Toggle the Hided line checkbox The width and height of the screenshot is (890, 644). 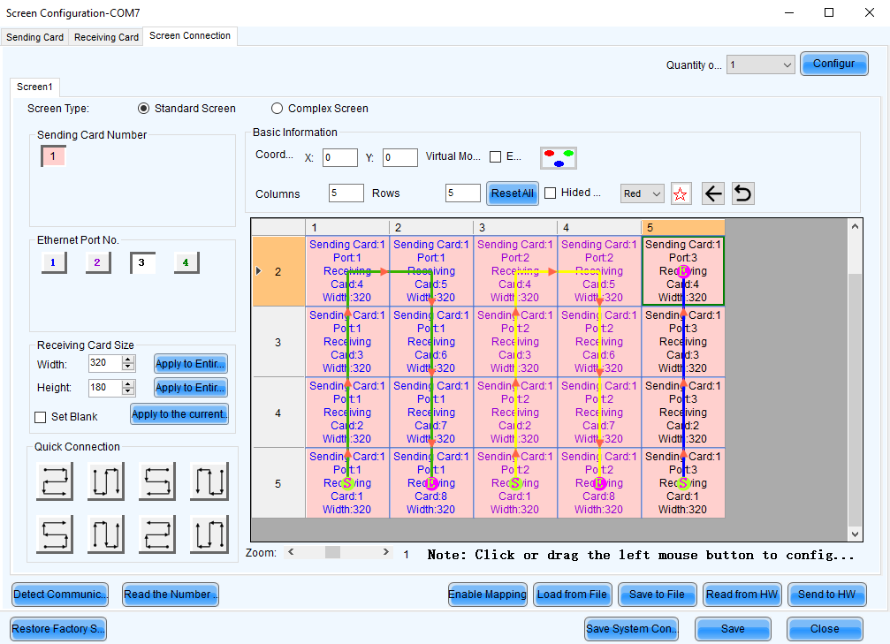[550, 193]
